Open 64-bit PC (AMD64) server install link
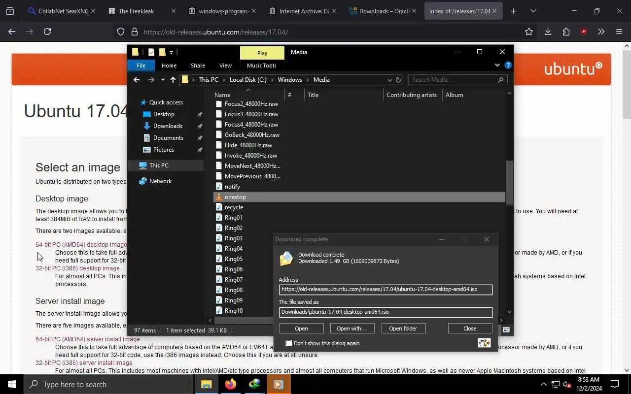The height and width of the screenshot is (394, 631). [x=88, y=339]
